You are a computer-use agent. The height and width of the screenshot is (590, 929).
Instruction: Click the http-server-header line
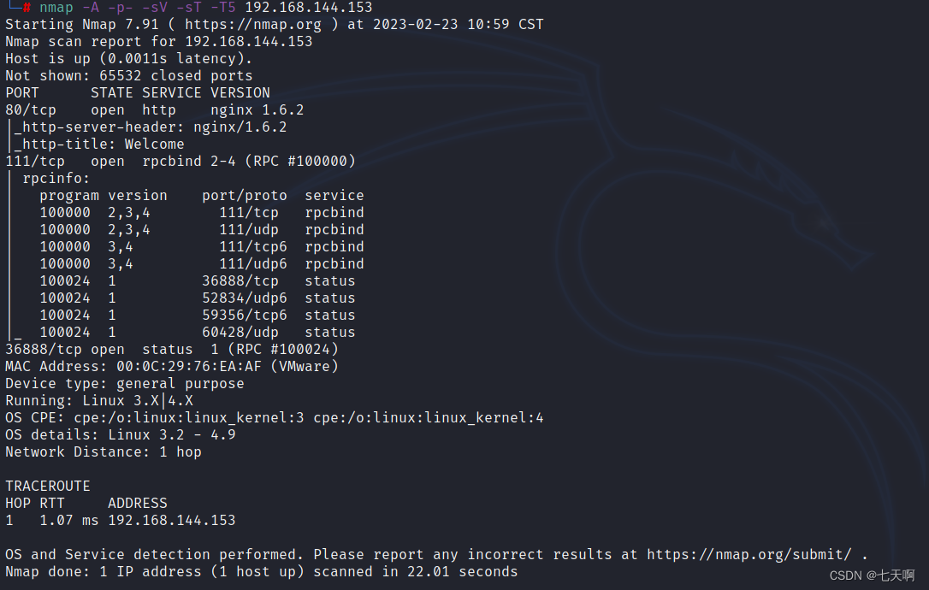click(x=151, y=127)
